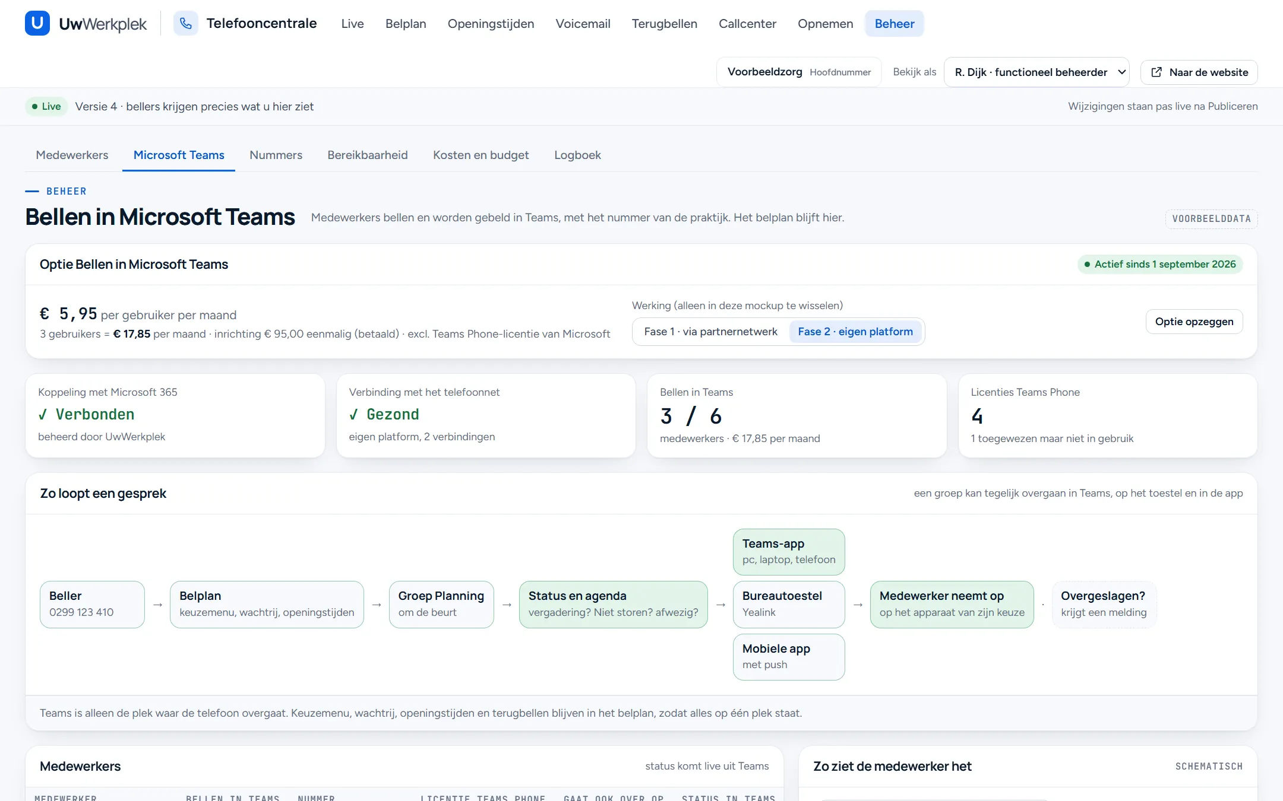
Task: Expand the Bekijk als role dropdown
Action: 1036,72
